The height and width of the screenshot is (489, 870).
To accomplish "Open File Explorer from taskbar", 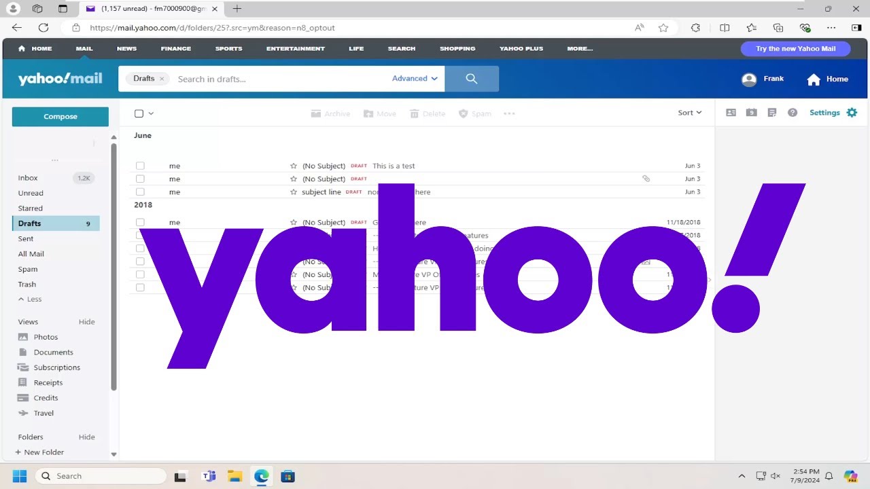I will pyautogui.click(x=234, y=476).
